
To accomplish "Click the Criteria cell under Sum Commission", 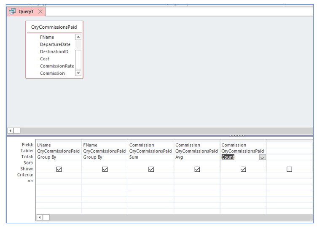I will pos(151,175).
